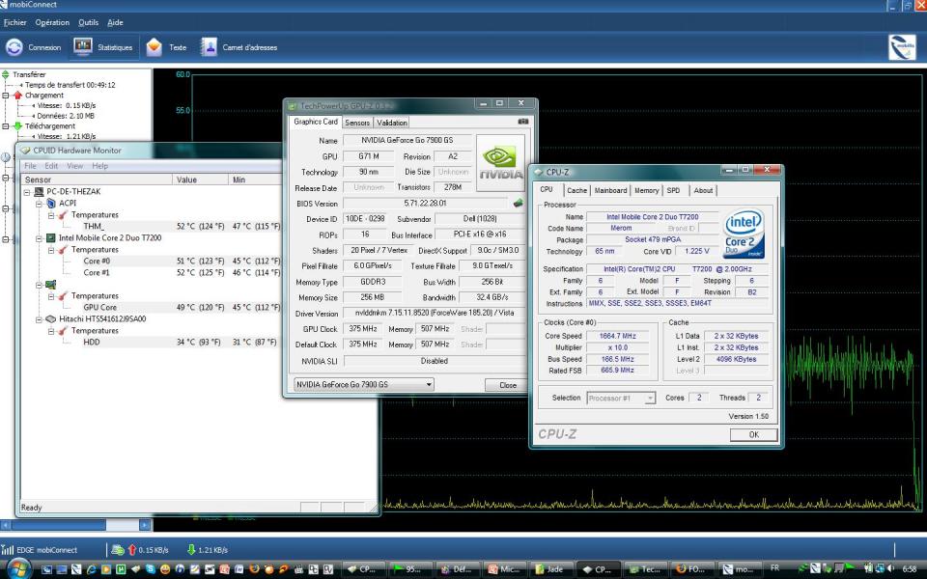
Task: Click the horizontal scrollbar thumb in left panel
Action: (x=59, y=525)
